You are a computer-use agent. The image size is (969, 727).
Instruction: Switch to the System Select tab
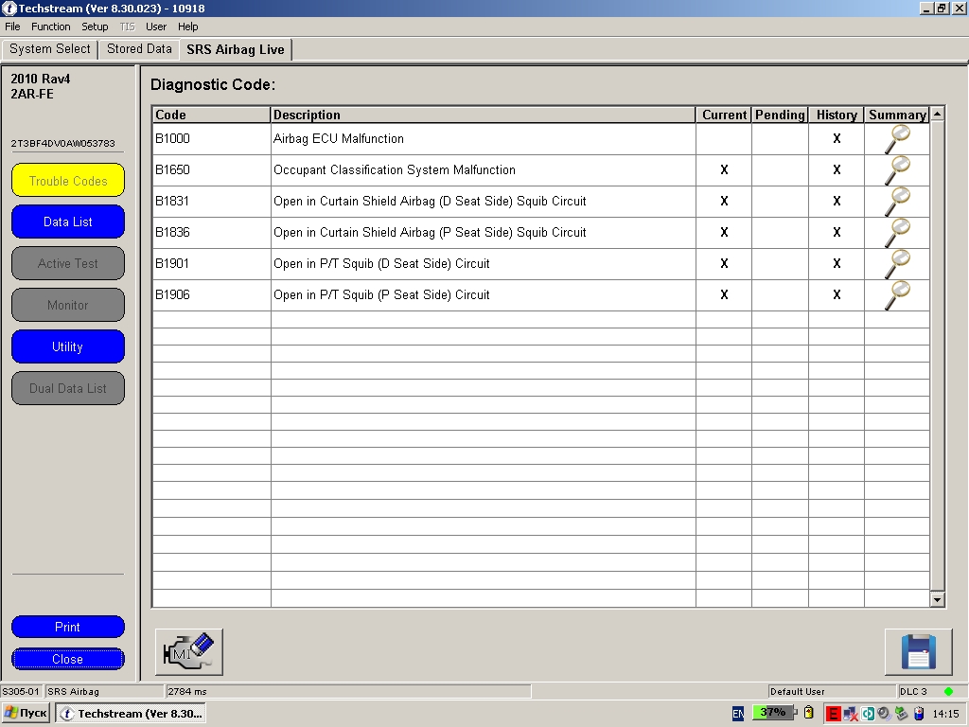pyautogui.click(x=49, y=49)
